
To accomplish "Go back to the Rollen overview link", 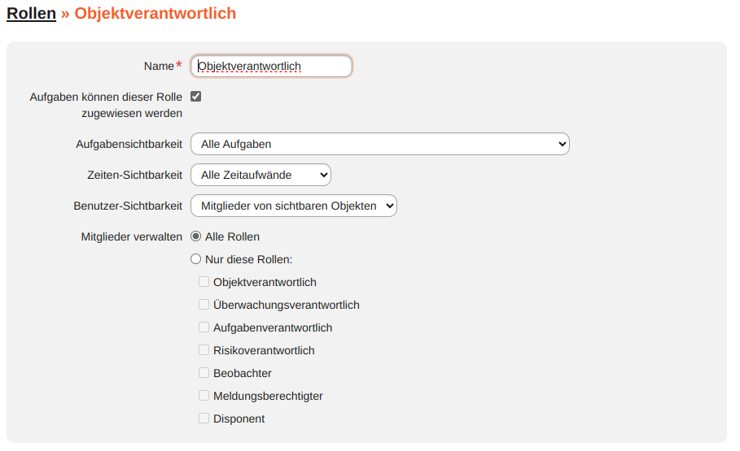I will 31,14.
